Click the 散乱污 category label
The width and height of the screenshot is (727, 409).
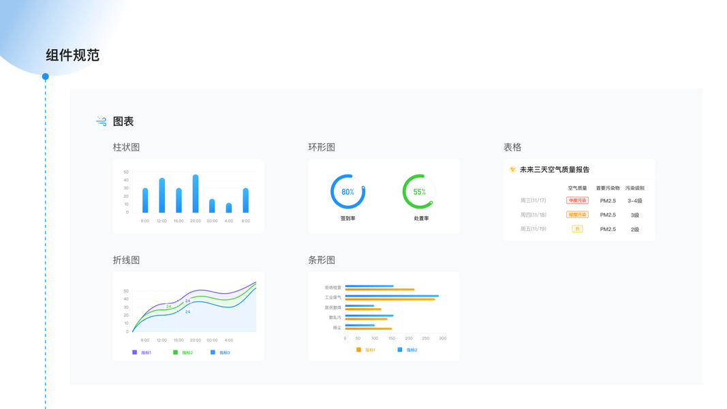click(x=335, y=318)
